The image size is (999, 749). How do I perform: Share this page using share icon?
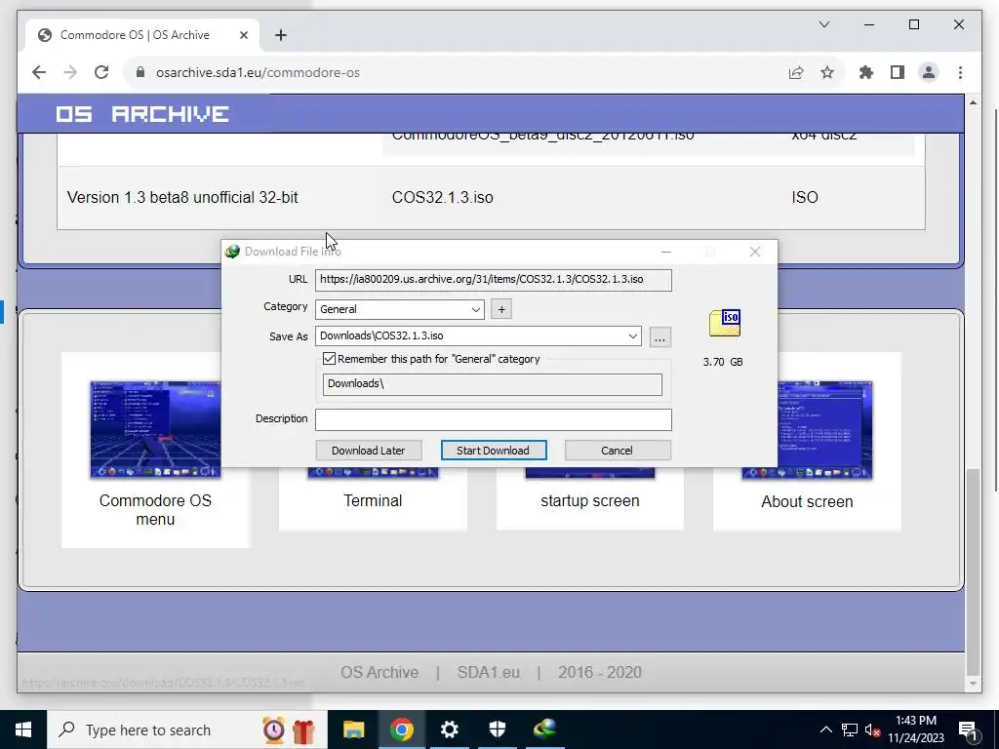[x=796, y=72]
